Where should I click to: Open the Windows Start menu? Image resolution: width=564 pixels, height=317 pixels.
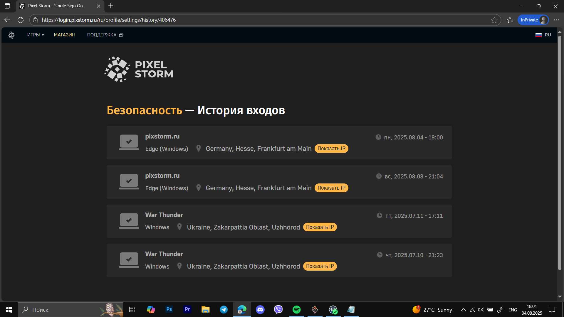pos(9,310)
